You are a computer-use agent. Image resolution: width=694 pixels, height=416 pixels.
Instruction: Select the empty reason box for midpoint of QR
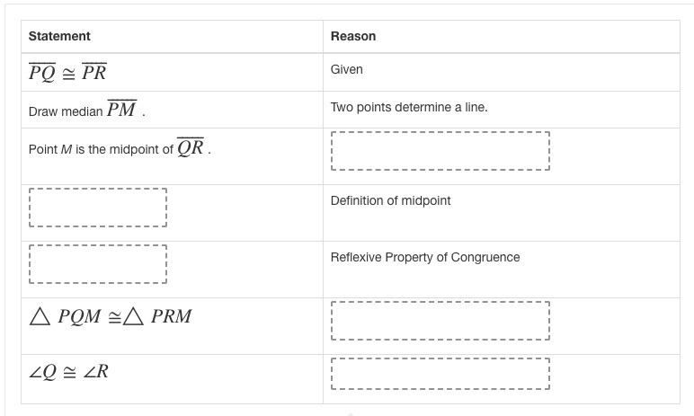pyautogui.click(x=440, y=151)
